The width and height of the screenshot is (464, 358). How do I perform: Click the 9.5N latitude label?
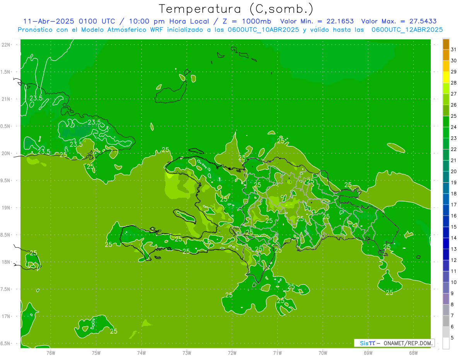6,180
